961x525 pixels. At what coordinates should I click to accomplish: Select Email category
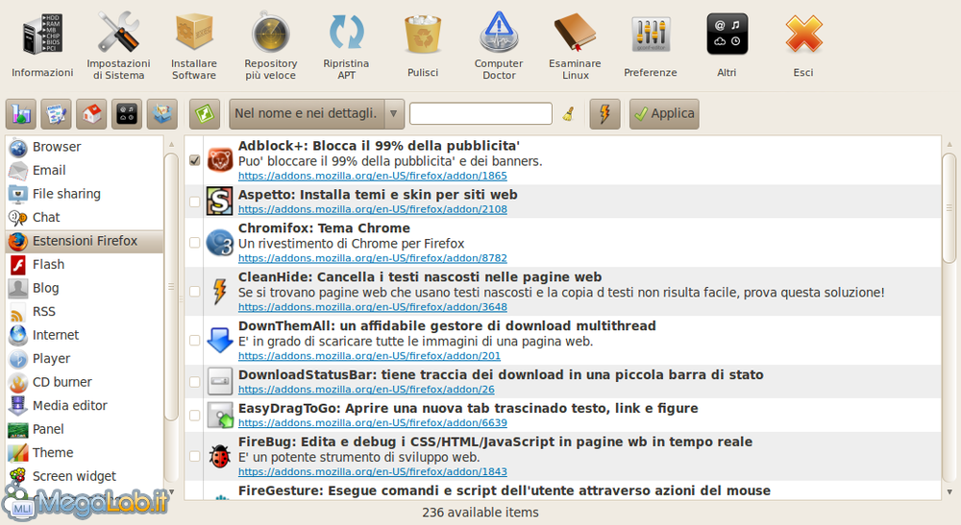point(85,170)
